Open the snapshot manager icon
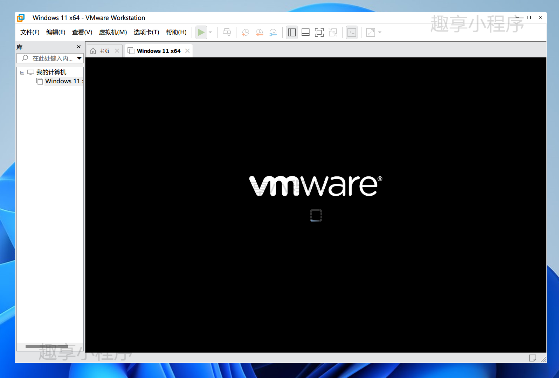The width and height of the screenshot is (559, 378). 273,33
